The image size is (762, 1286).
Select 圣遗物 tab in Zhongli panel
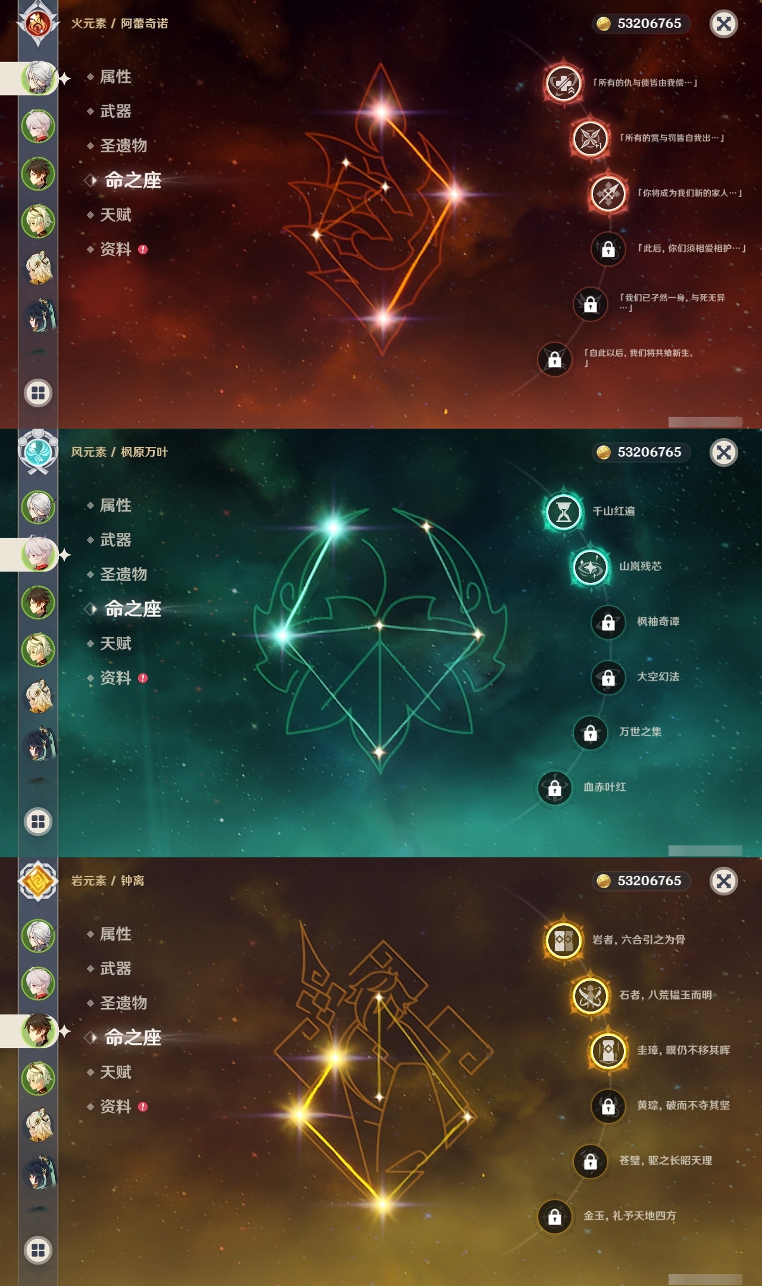coord(123,1003)
